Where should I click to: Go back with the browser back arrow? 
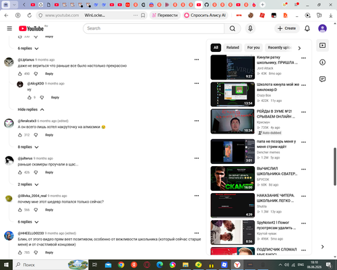click(6, 16)
